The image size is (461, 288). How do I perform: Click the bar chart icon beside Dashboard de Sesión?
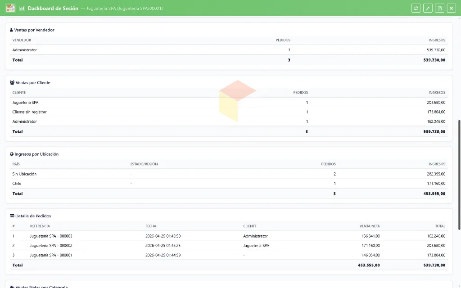pyautogui.click(x=22, y=8)
